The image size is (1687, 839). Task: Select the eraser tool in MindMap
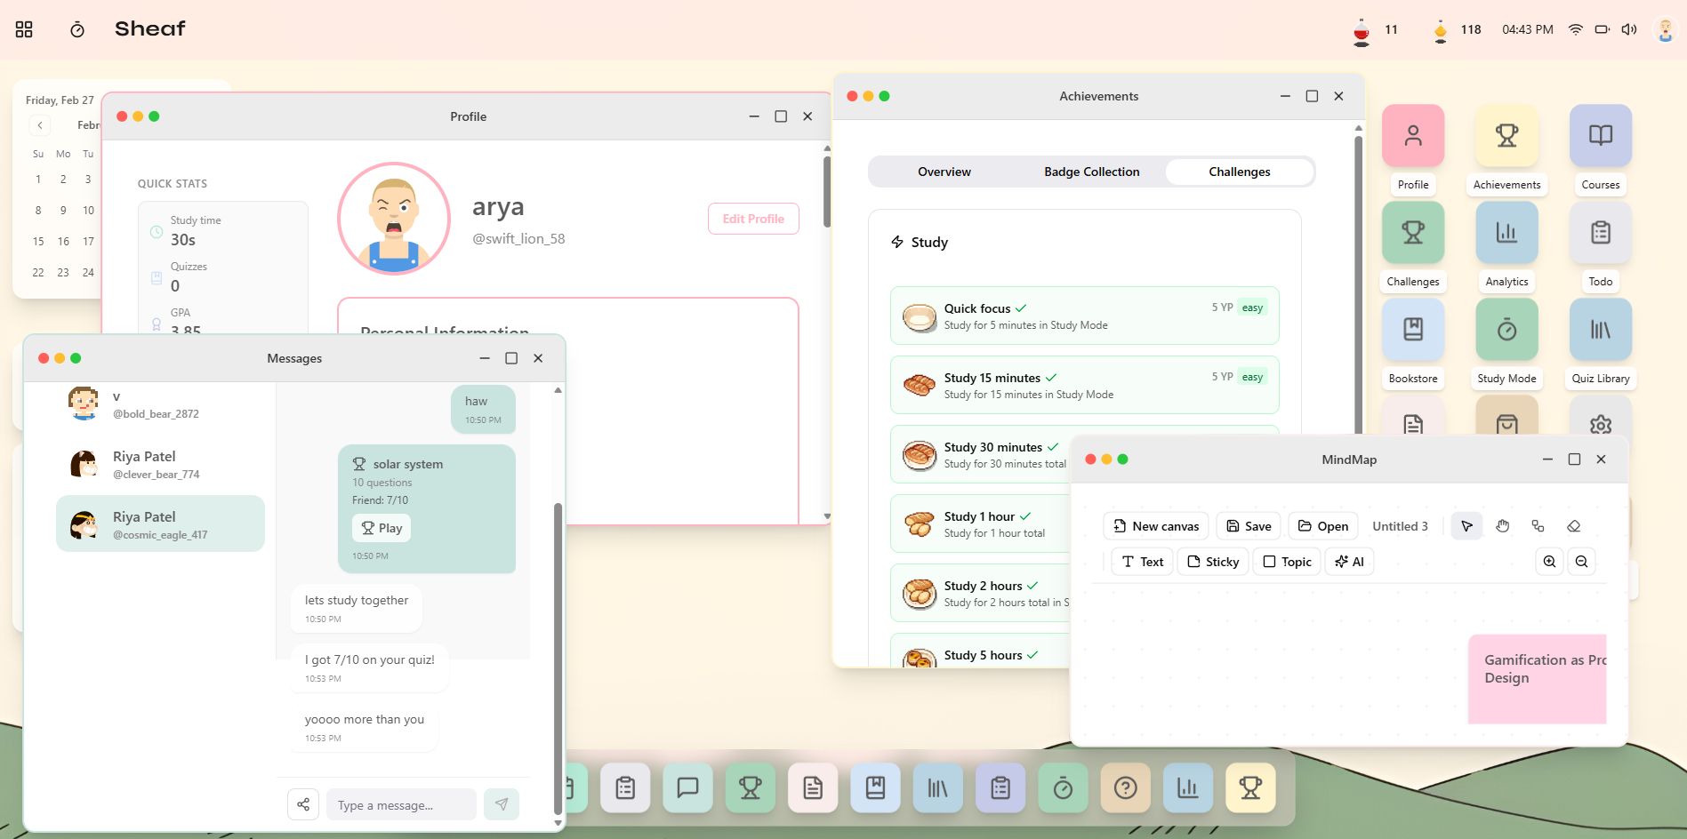click(x=1574, y=525)
